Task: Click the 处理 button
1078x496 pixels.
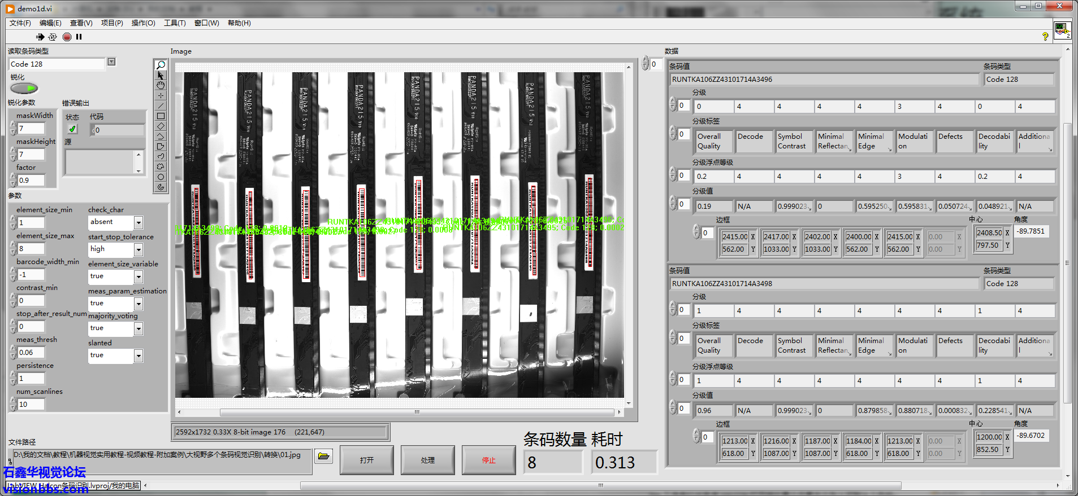Action: point(428,460)
